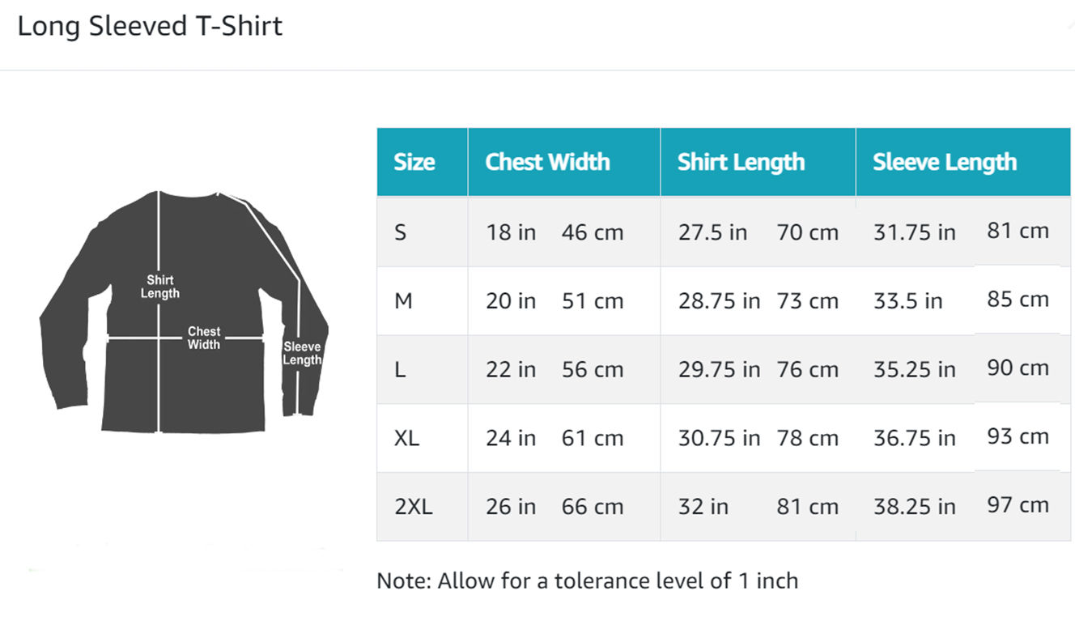
Task: Click the S size row label
Action: coord(401,232)
